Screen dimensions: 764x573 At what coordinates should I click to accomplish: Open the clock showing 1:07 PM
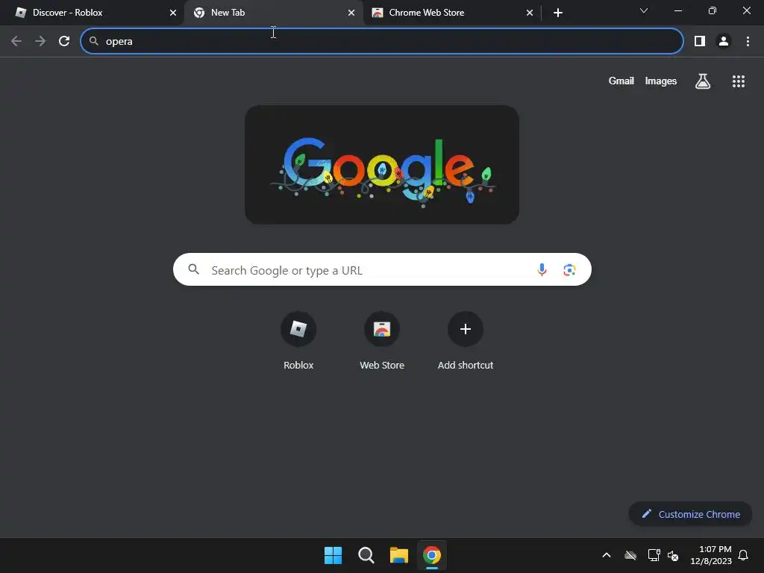point(711,555)
